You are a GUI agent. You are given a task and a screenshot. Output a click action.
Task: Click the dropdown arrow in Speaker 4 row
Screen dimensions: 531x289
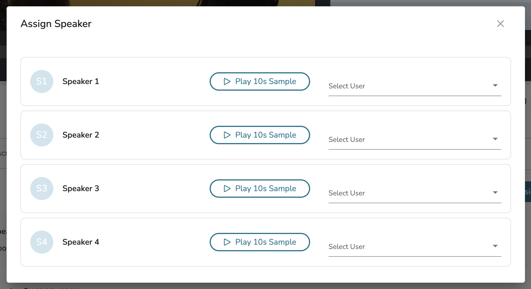pos(495,246)
